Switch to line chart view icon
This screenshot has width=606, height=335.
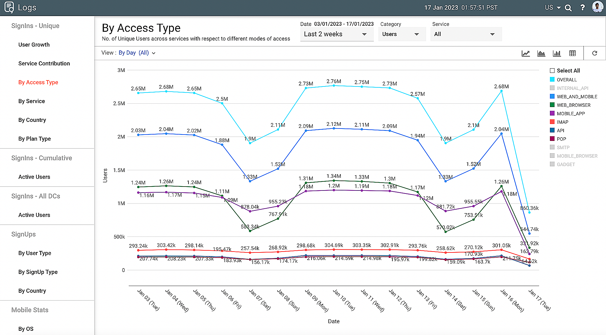pyautogui.click(x=526, y=54)
